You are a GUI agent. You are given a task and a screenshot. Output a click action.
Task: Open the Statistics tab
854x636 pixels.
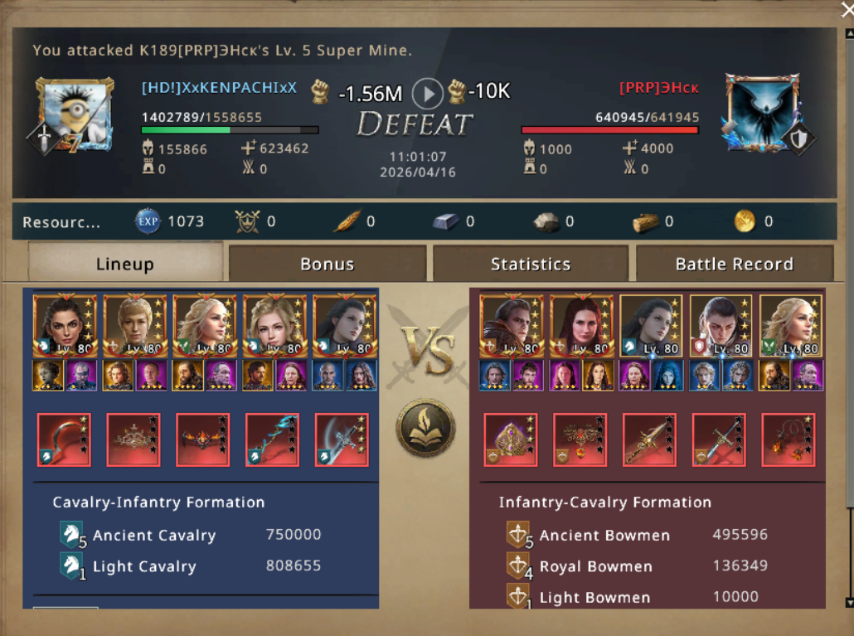(531, 264)
